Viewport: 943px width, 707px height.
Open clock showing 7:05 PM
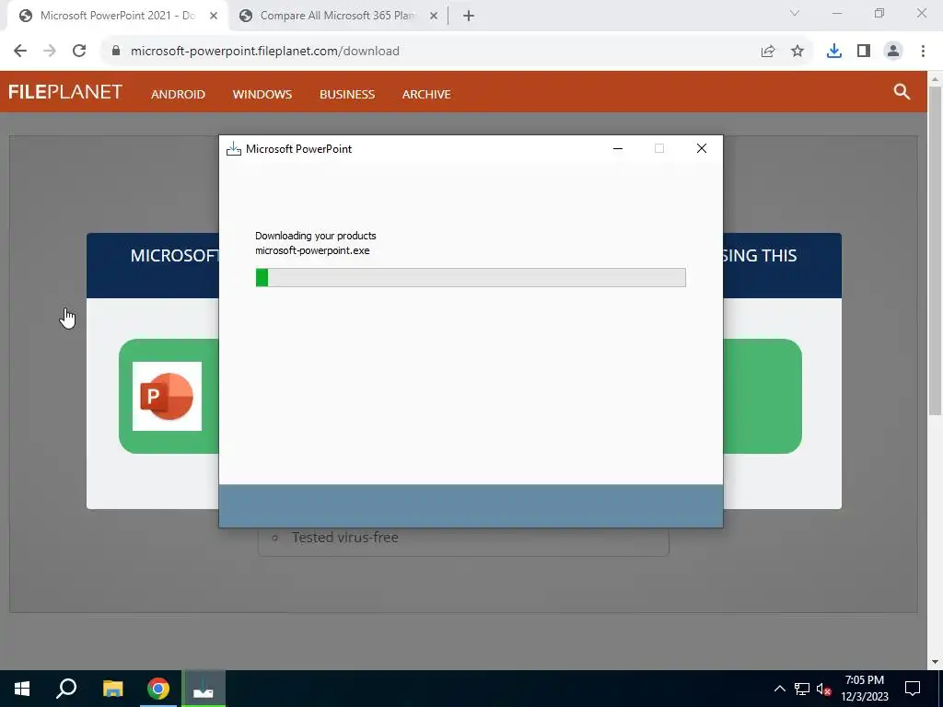click(x=864, y=689)
